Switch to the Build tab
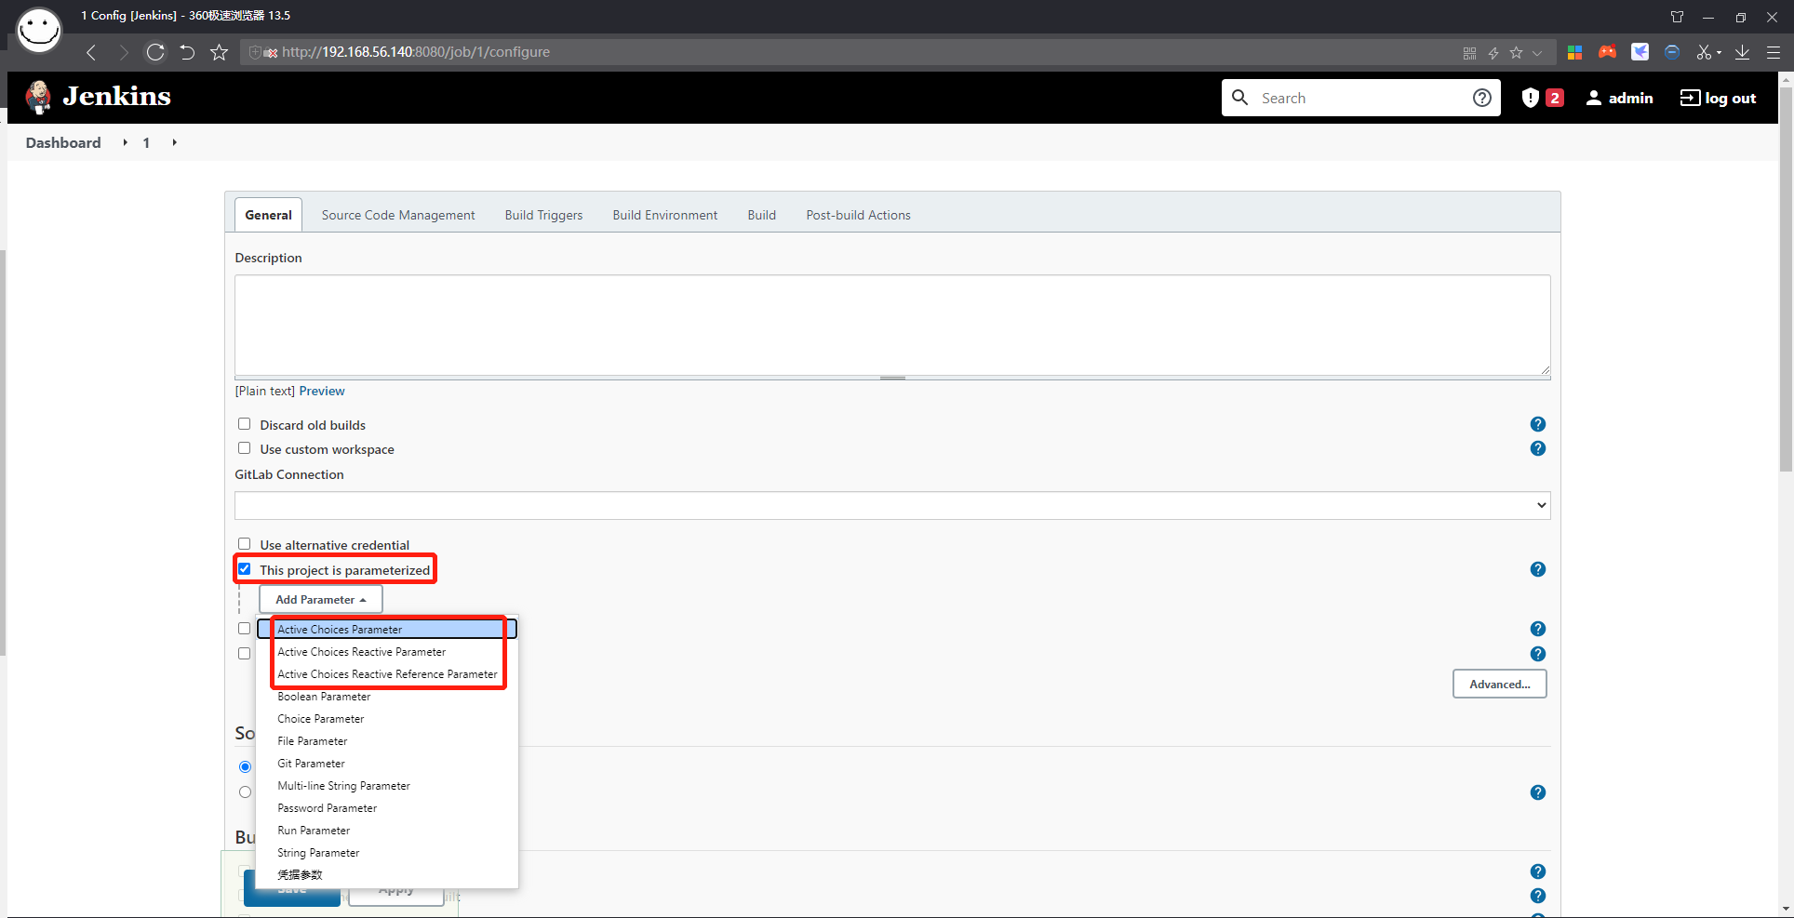1794x918 pixels. (x=761, y=215)
